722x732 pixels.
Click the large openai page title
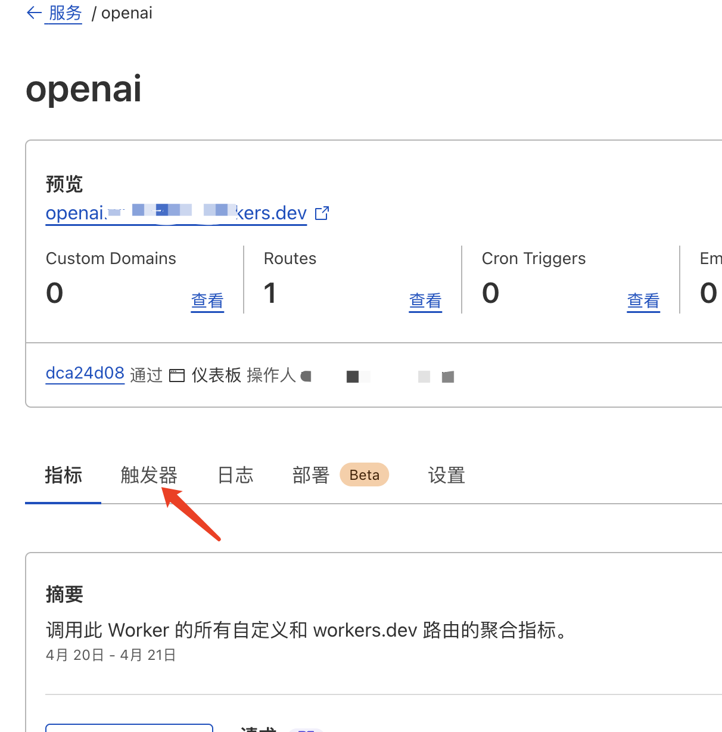[83, 89]
